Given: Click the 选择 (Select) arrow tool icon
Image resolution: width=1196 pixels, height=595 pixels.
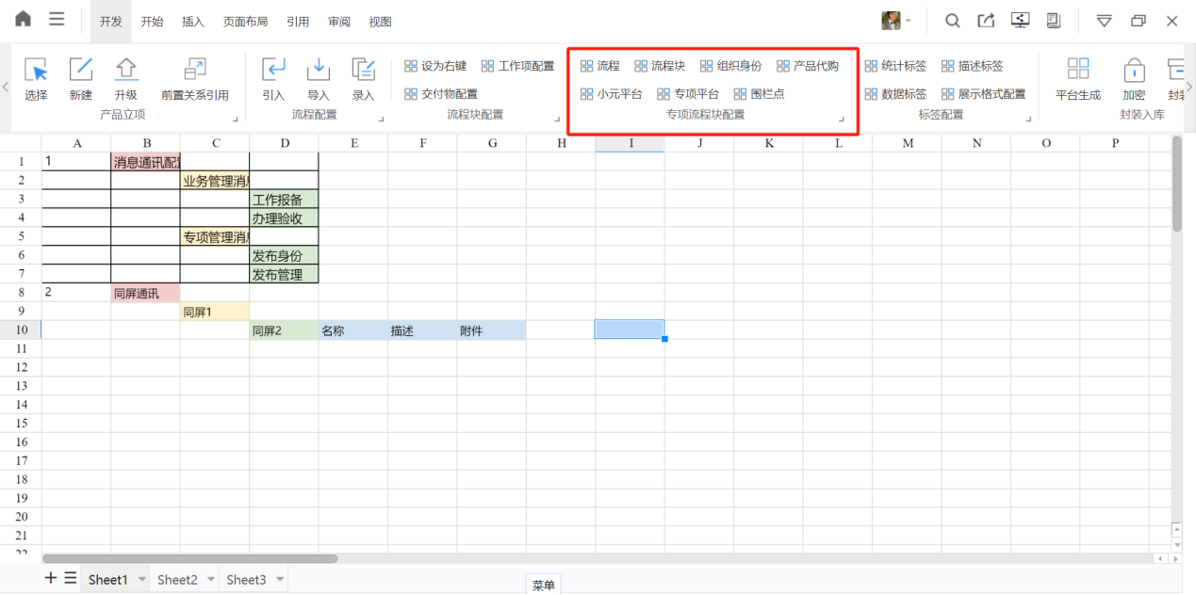Looking at the screenshot, I should tap(36, 71).
